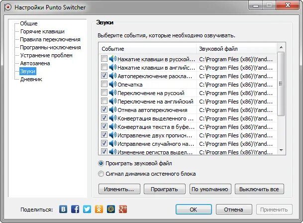
Task: Click the Проиграть button
Action: (x=165, y=189)
